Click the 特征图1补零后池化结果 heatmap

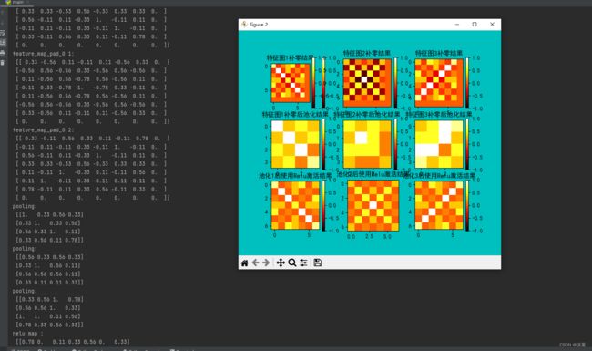[x=295, y=144]
